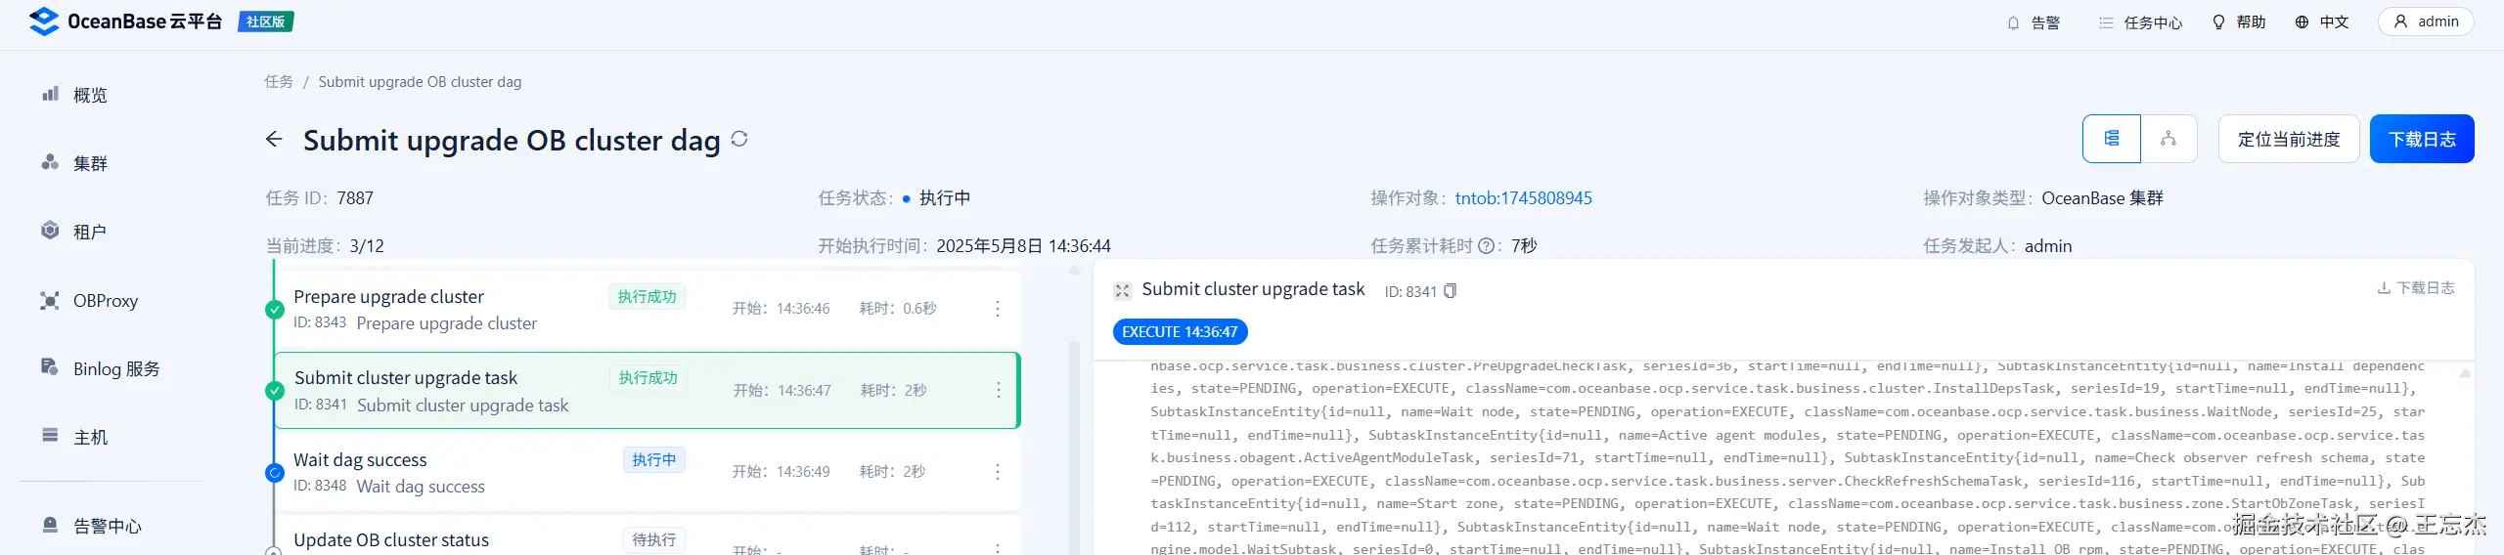Click the 社区版 edition badge
The width and height of the screenshot is (2504, 555).
click(x=266, y=21)
